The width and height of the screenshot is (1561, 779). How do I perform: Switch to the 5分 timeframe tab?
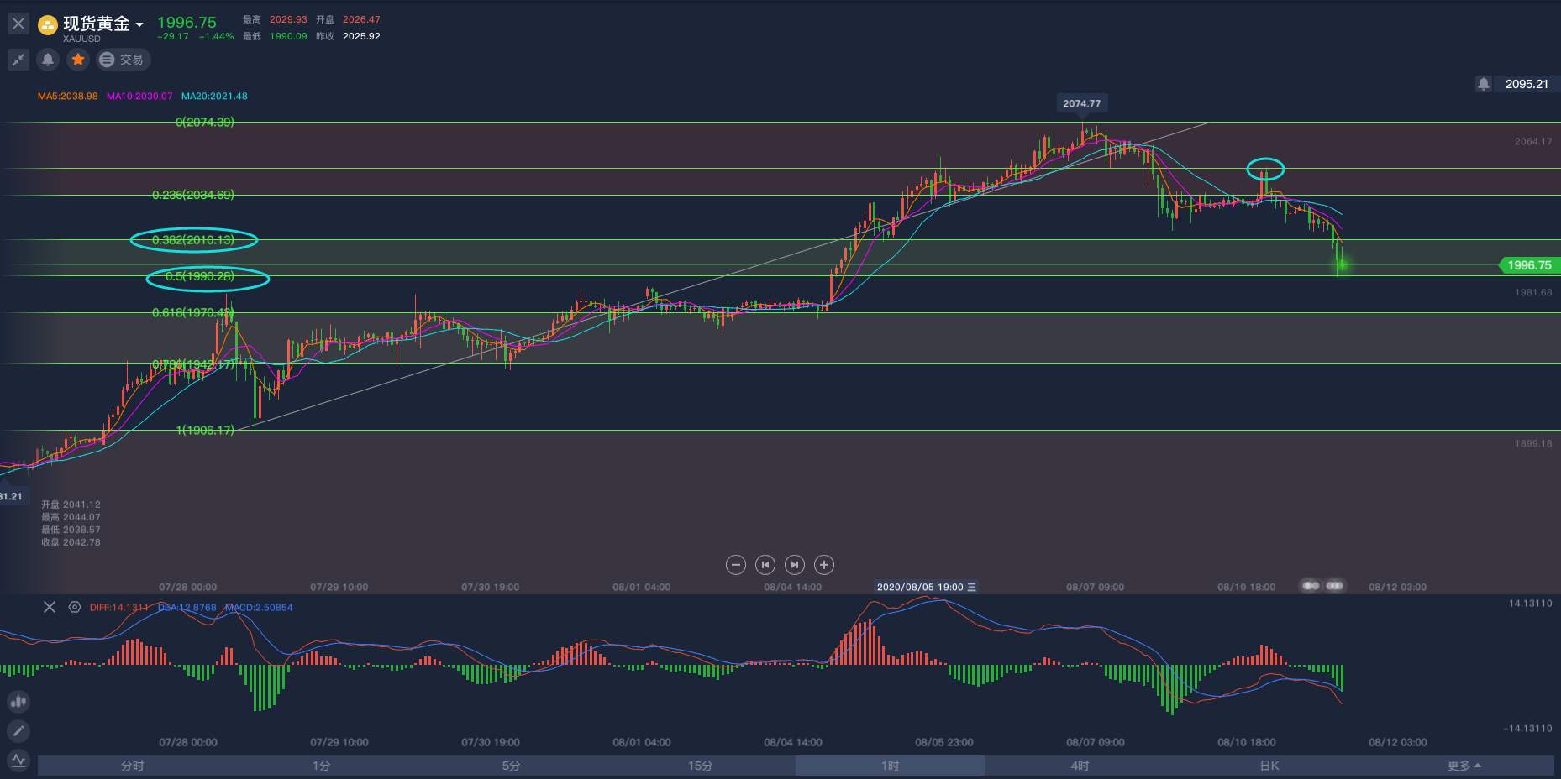click(x=511, y=766)
